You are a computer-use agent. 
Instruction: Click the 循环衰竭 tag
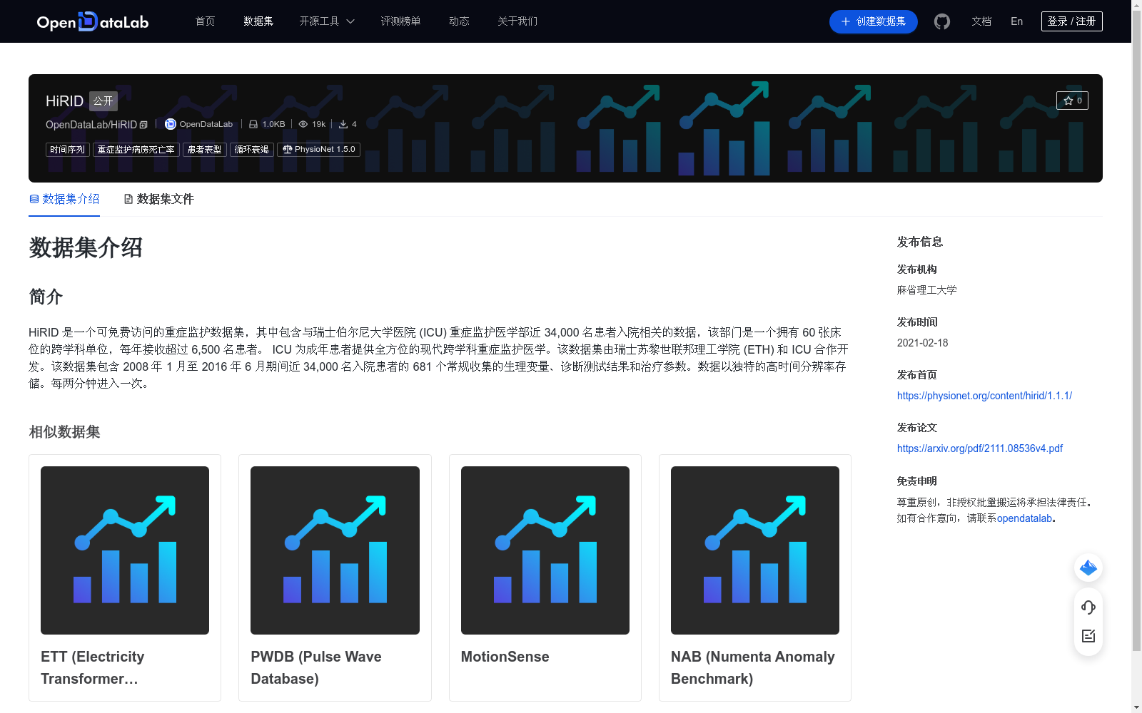[x=252, y=150]
